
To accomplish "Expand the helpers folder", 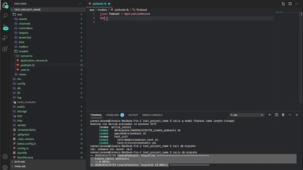I will (x=23, y=33).
